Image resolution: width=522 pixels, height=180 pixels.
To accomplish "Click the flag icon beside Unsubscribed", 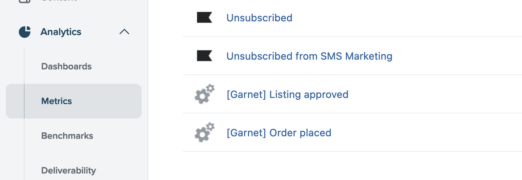I will tap(204, 17).
